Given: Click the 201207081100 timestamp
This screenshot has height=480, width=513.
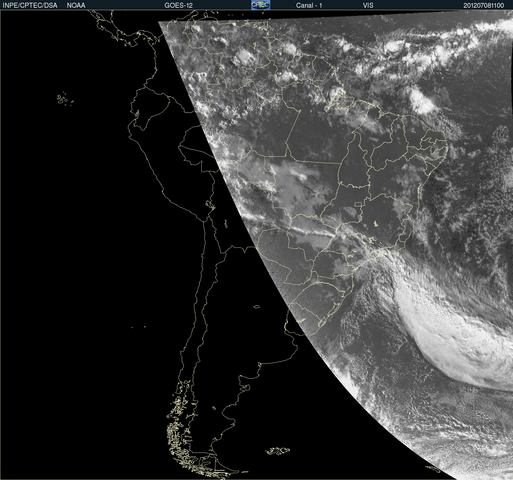Looking at the screenshot, I should point(484,5).
